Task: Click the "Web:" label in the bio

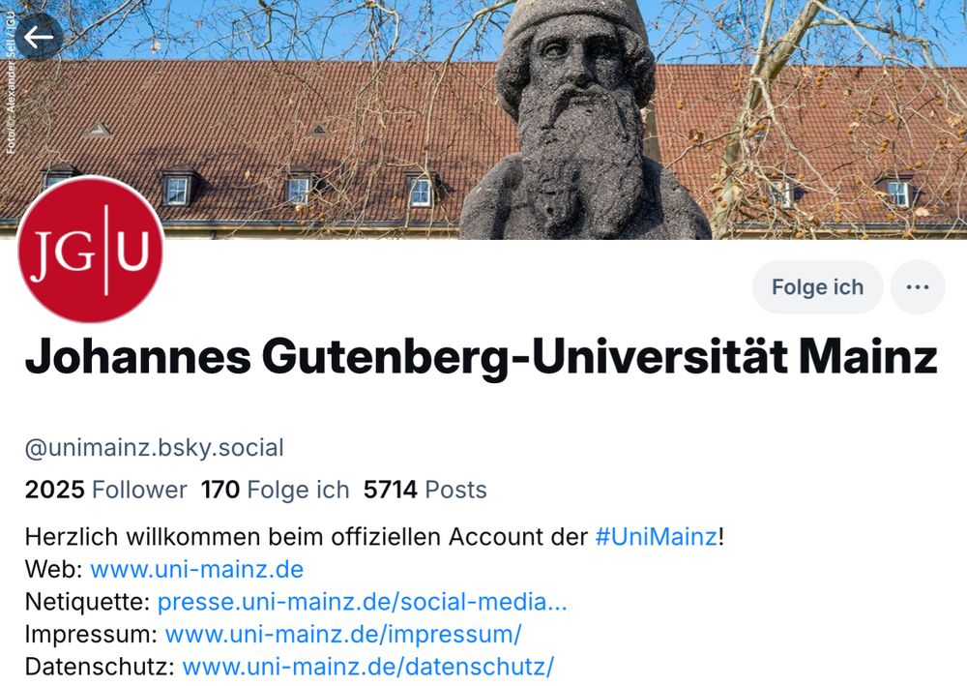Action: [x=53, y=569]
